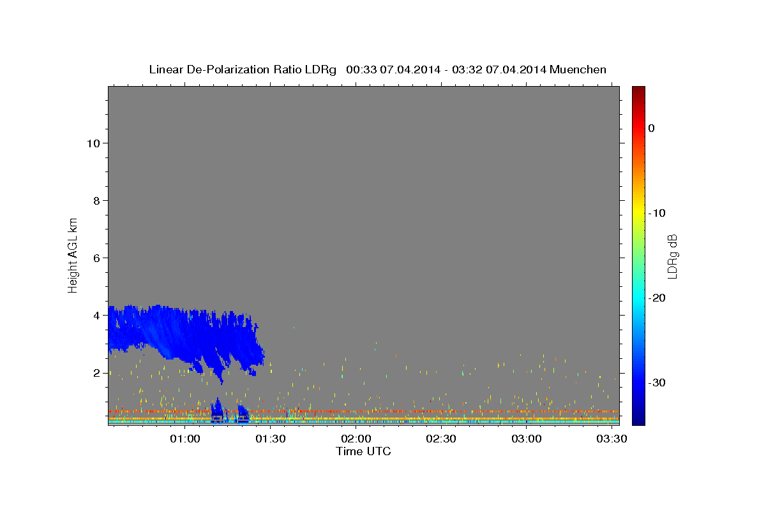Click the 03:30 time tick label

[x=612, y=439]
